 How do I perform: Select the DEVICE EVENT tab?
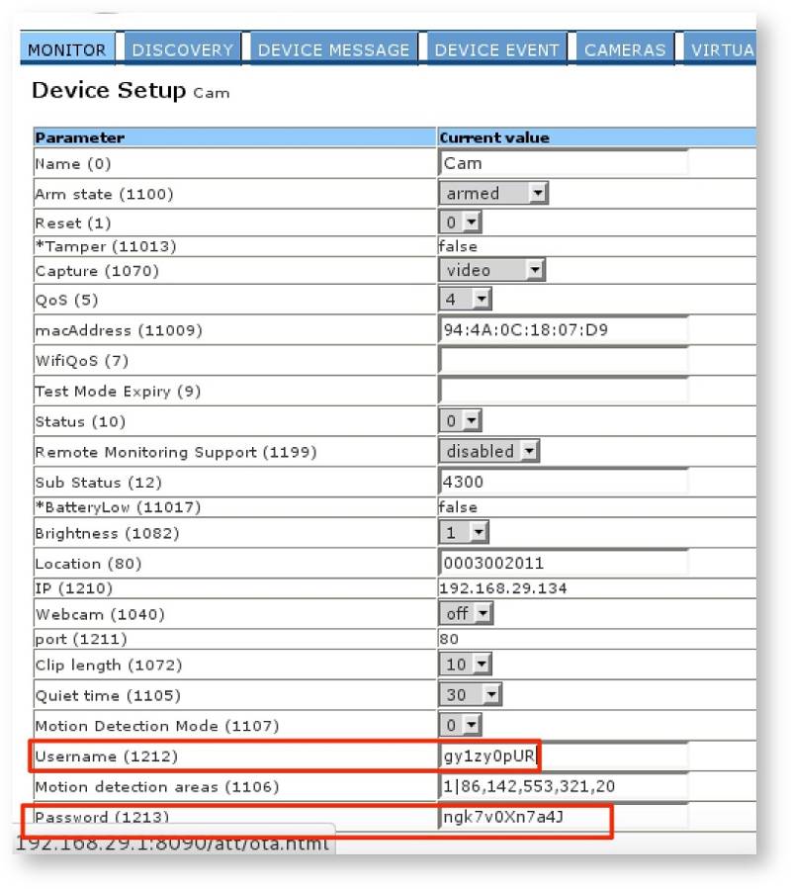point(496,49)
